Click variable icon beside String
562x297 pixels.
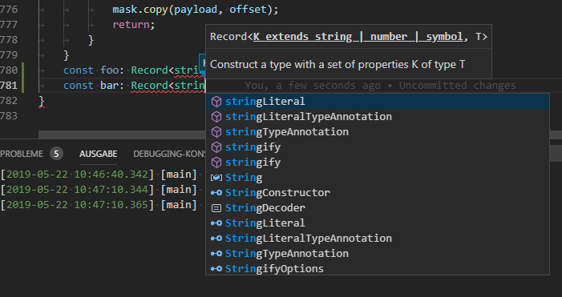(x=216, y=178)
